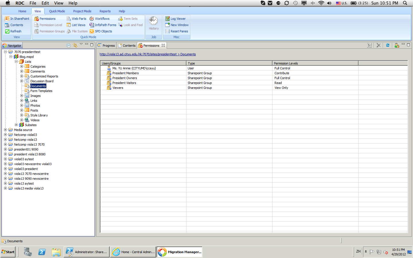Open the Contents pane tab
The image size is (413, 258).
(x=126, y=46)
